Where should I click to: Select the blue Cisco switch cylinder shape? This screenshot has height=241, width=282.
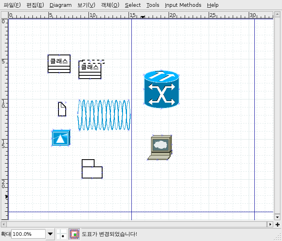[161, 89]
